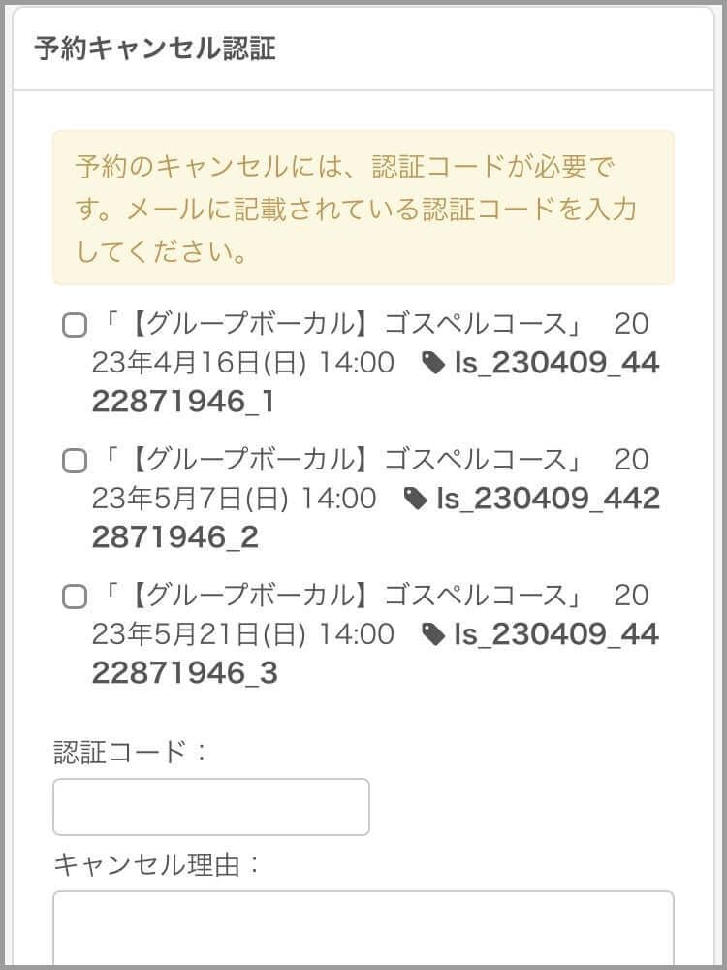Click the 23年4月16日(日) 14:00 date text
Screen dimensions: 727x970
[242, 364]
